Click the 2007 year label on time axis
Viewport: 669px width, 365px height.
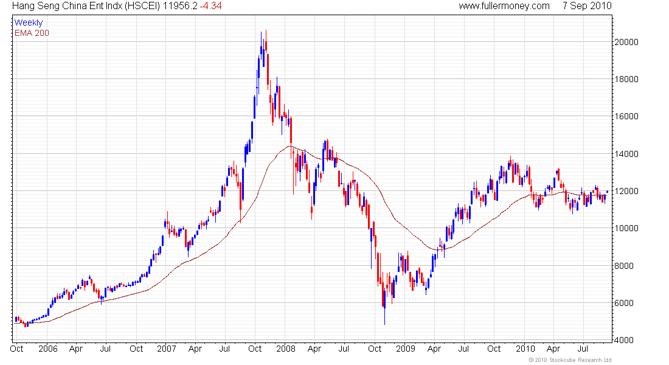click(167, 349)
